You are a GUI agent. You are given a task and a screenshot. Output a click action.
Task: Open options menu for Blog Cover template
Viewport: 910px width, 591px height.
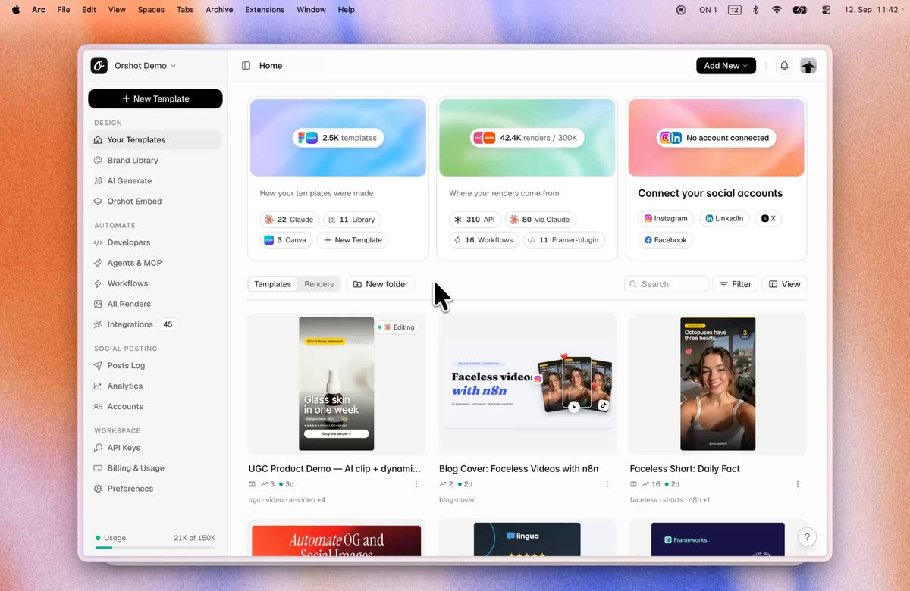point(606,484)
